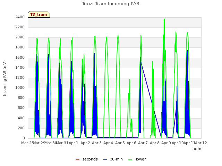The height and width of the screenshot is (166, 222).
Task: Click the diagonal blue line between Apr 7 and Apr 9
Action: point(151,99)
